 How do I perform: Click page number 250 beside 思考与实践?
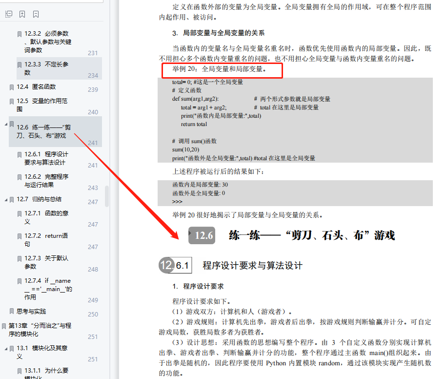pyautogui.click(x=93, y=314)
